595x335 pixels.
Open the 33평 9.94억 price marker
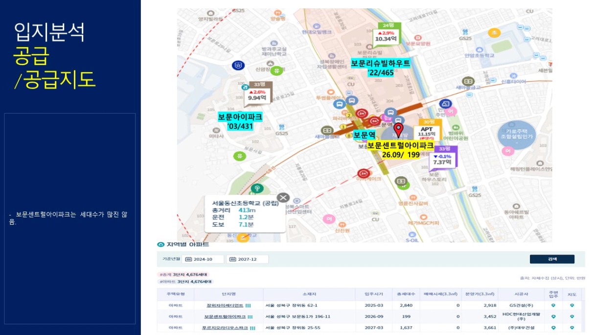point(257,93)
